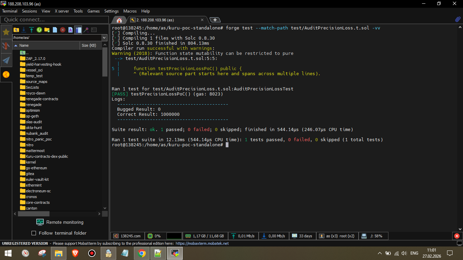Image resolution: width=463 pixels, height=260 pixels.
Task: Open the Help menu
Action: (x=145, y=11)
